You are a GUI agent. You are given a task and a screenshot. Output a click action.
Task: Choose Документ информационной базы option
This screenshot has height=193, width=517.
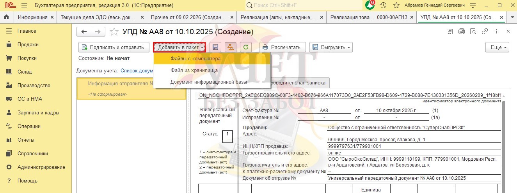tap(208, 82)
